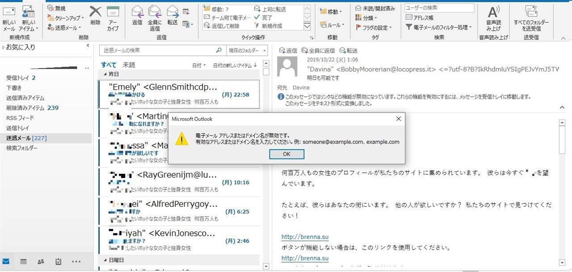This screenshot has width=572, height=272.
Task: Open the 移動 (Move) folder dropdown in the ribbon
Action: point(331,12)
